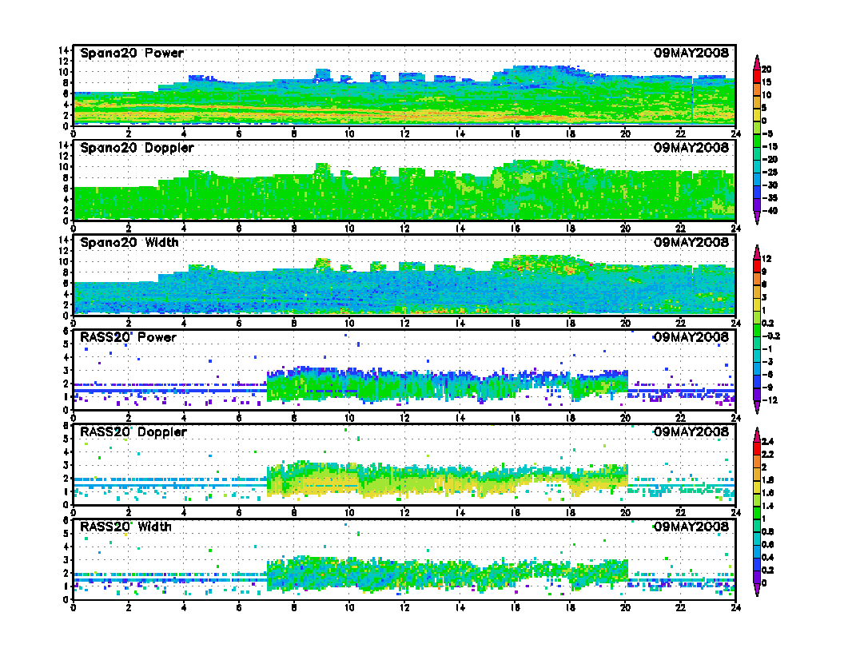Viewport: 844px width, 652px height.
Task: Click the height 3 tick on RASS20 Doppler axis
Action: 66,465
